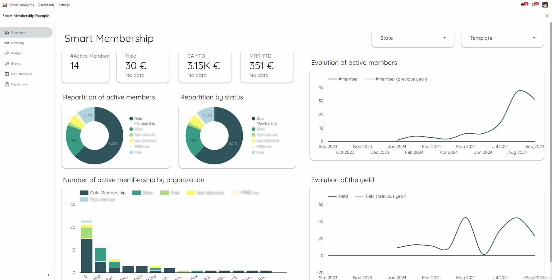Screen dimensions: 552x280
Task: Toggle #Member (previous year) legend entry
Action: pyautogui.click(x=396, y=79)
